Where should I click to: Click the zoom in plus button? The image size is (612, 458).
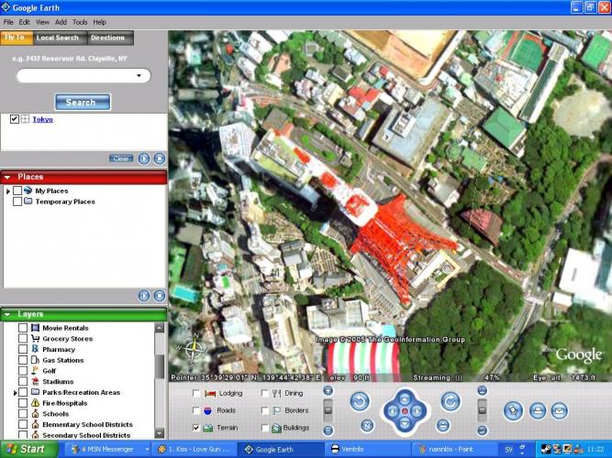(x=328, y=391)
